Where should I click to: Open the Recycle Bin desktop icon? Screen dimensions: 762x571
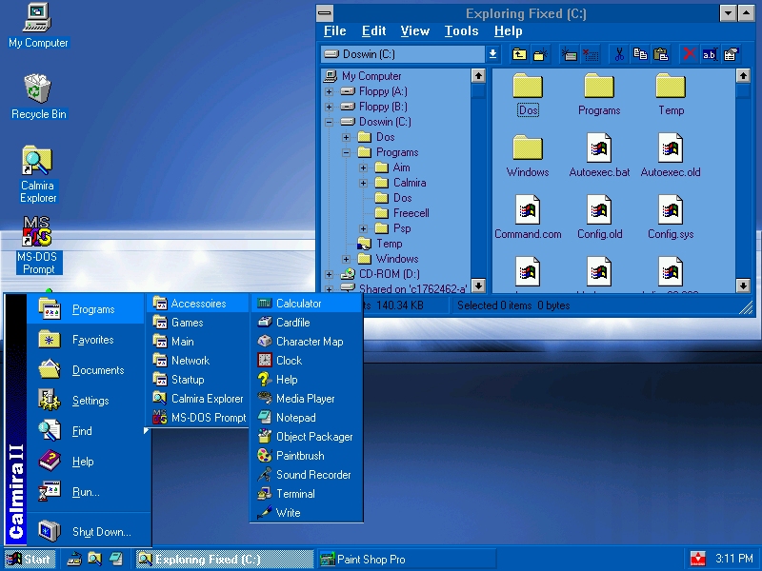point(38,90)
